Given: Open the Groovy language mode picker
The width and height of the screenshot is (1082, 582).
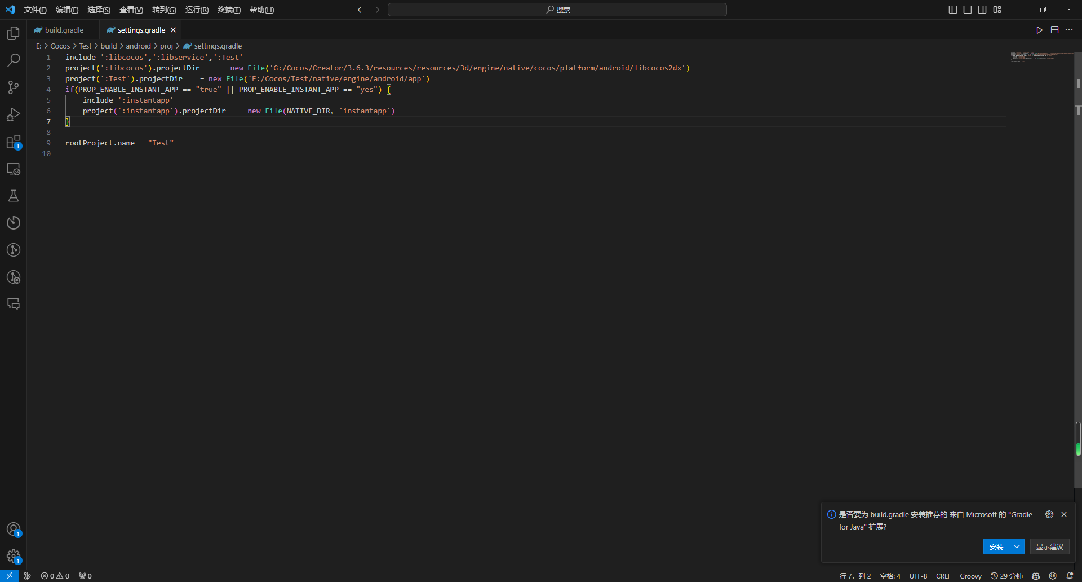Looking at the screenshot, I should pyautogui.click(x=970, y=576).
